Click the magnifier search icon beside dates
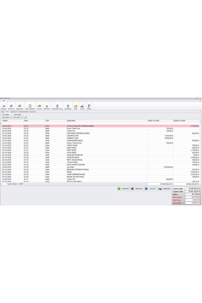Image resolution: width=202 pixels, height=303 pixels. click(x=26, y=117)
